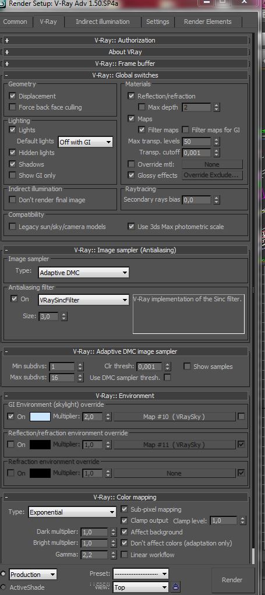Toggle the Shadows checkbox
Image resolution: width=265 pixels, height=595 pixels.
pyautogui.click(x=12, y=164)
